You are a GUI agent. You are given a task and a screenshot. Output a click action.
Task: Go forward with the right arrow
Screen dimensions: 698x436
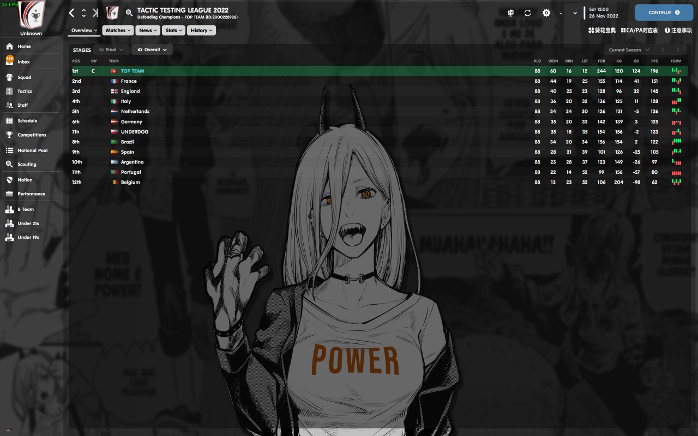[96, 13]
